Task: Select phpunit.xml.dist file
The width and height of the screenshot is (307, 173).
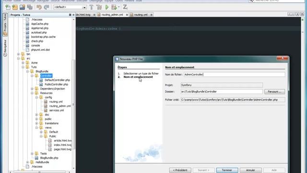Action: pos(40,50)
